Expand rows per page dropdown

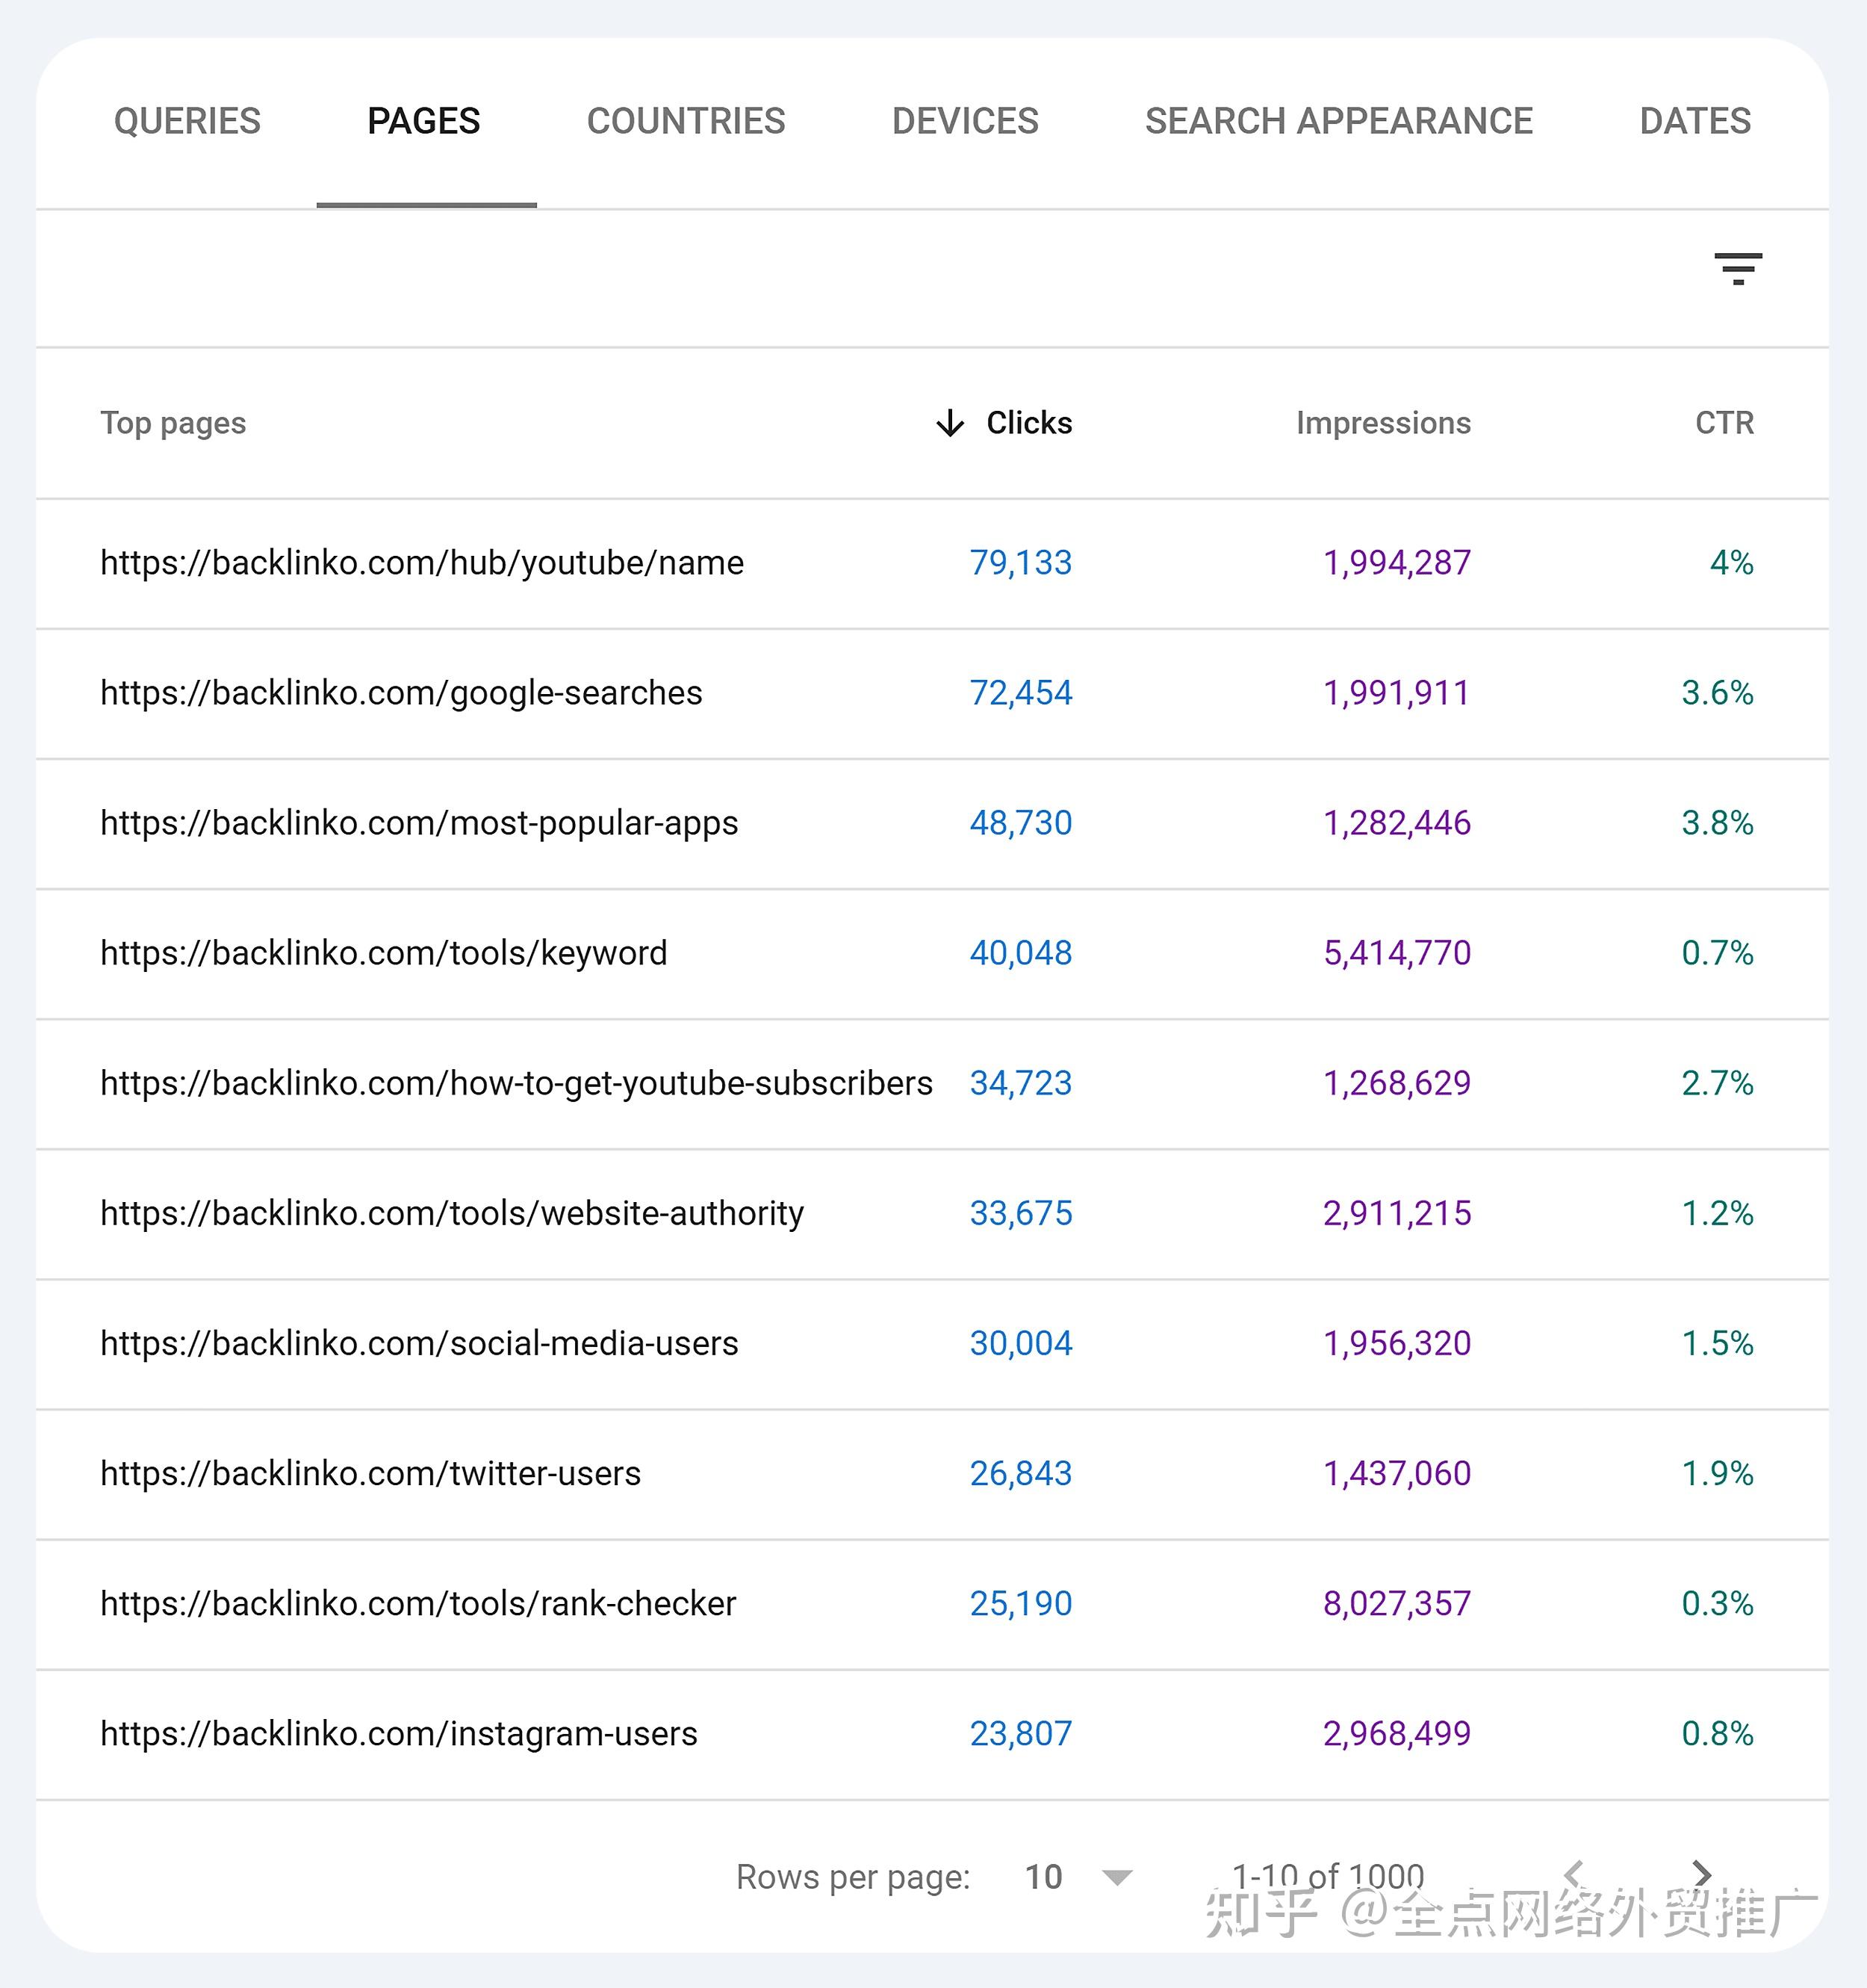pos(1116,1877)
